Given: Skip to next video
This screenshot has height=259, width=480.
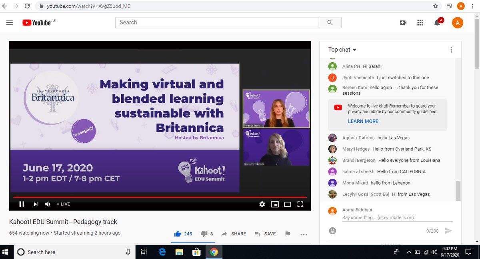Looking at the screenshot, I should 36,204.
